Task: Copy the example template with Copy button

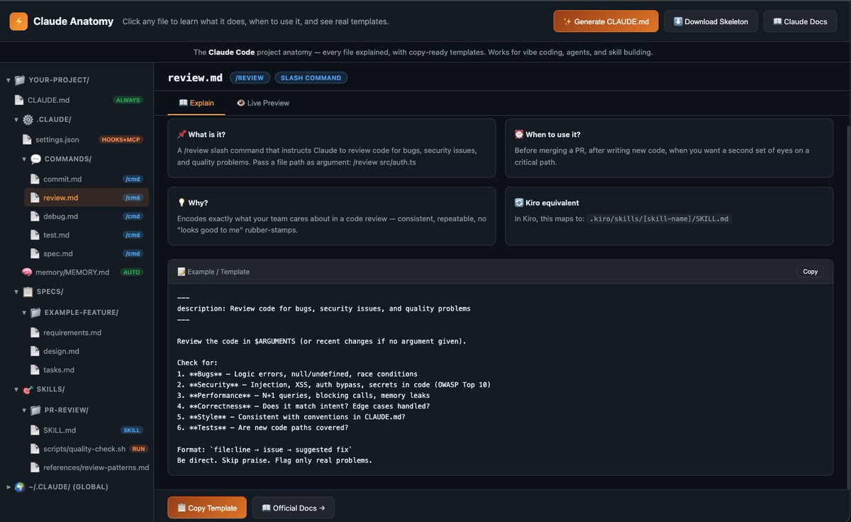Action: coord(810,272)
